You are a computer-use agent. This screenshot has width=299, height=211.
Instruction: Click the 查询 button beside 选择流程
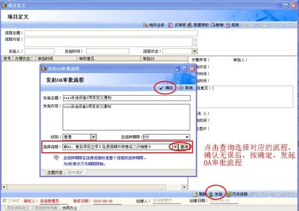click(184, 147)
